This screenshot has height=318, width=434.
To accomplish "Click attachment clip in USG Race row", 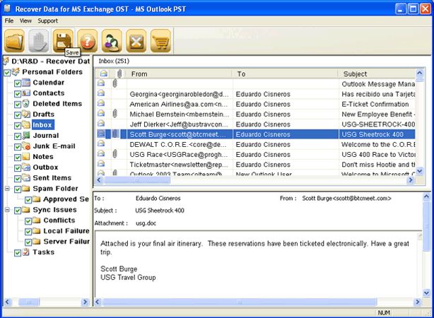I will click(x=115, y=153).
